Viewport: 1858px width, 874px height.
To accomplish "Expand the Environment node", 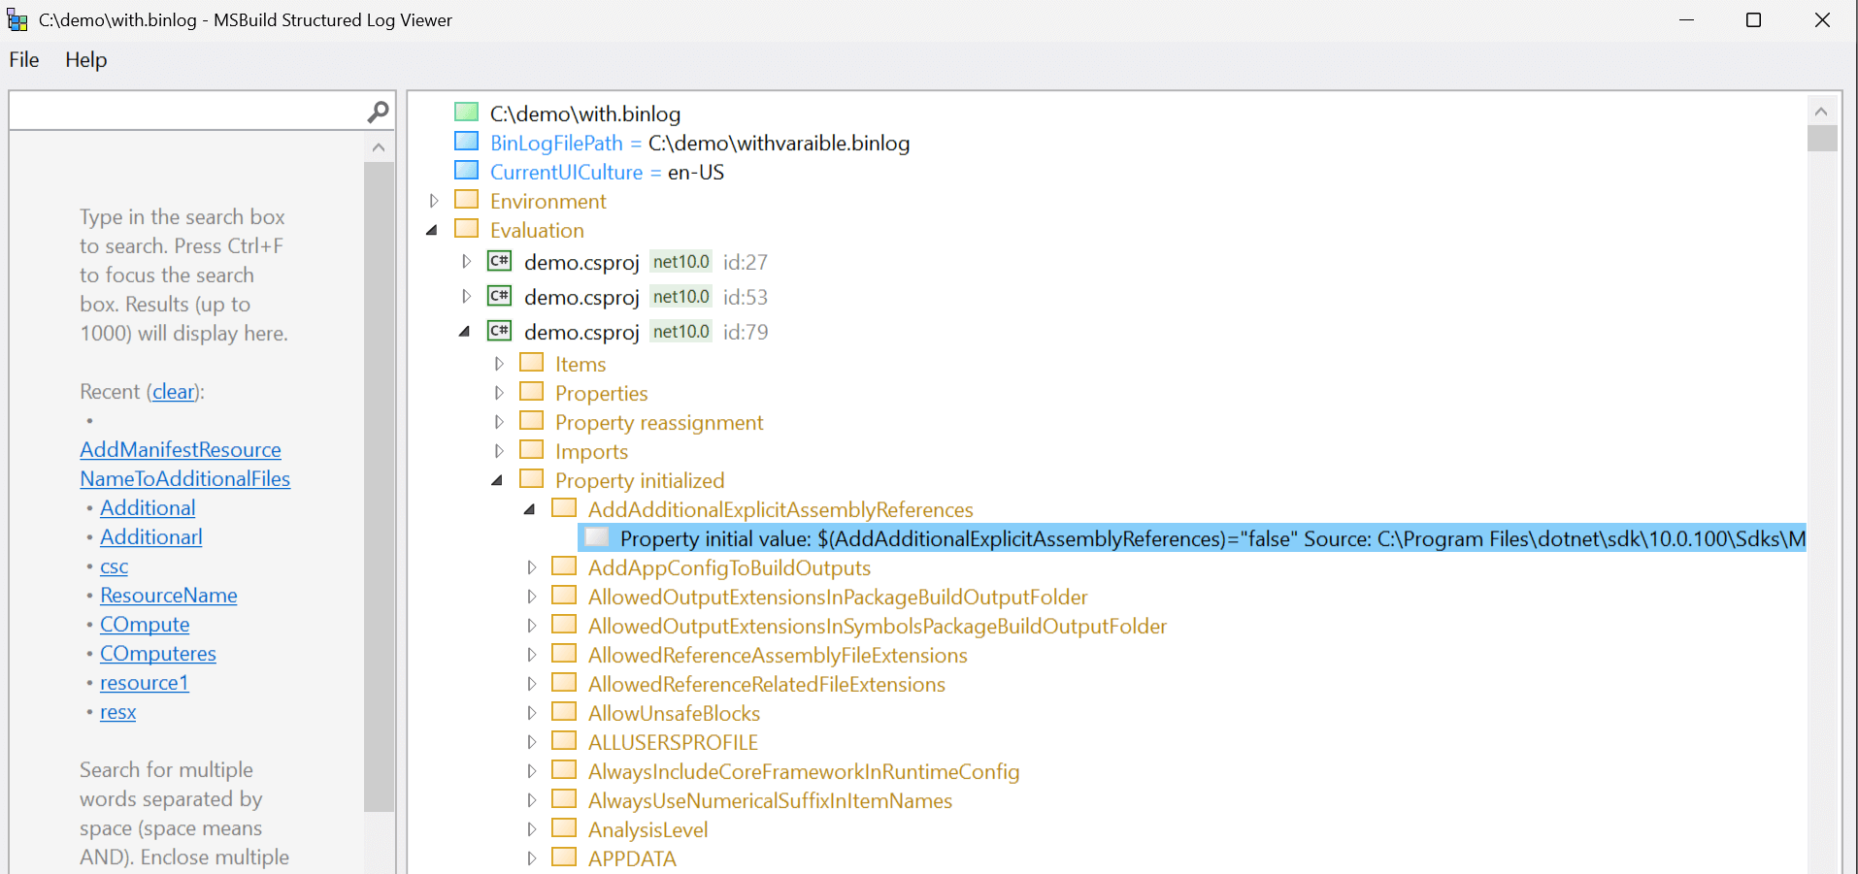I will (x=434, y=201).
